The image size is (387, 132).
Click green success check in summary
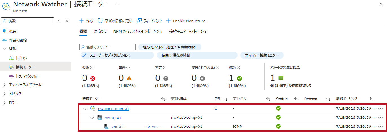pos(239,79)
